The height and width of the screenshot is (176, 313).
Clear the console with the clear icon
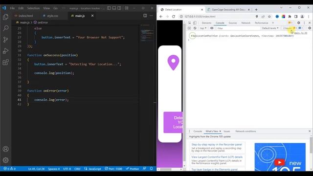pyautogui.click(x=195, y=28)
